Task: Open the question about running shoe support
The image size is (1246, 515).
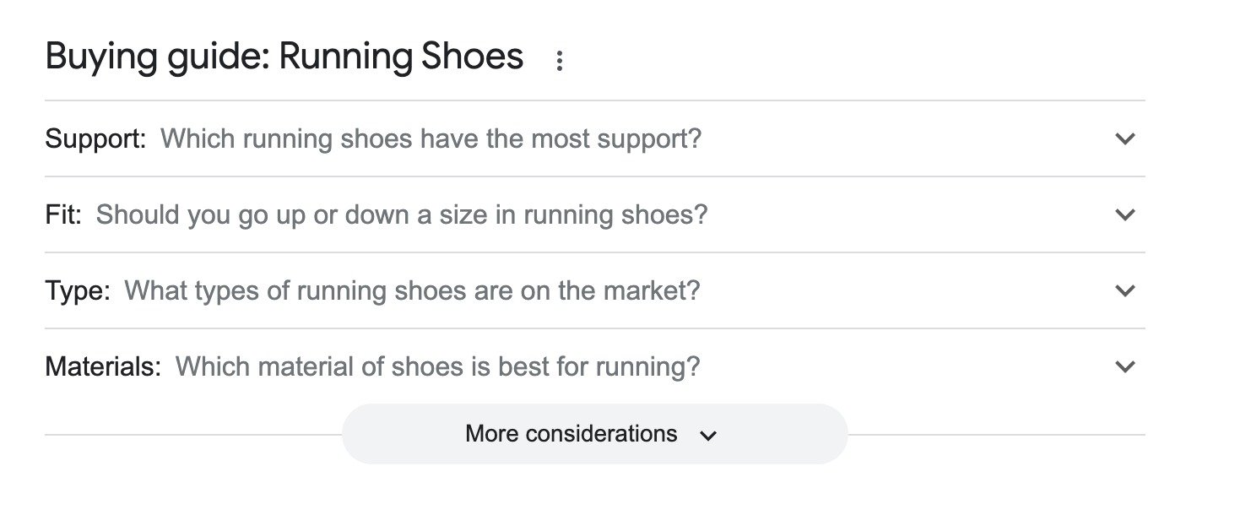Action: 431,139
